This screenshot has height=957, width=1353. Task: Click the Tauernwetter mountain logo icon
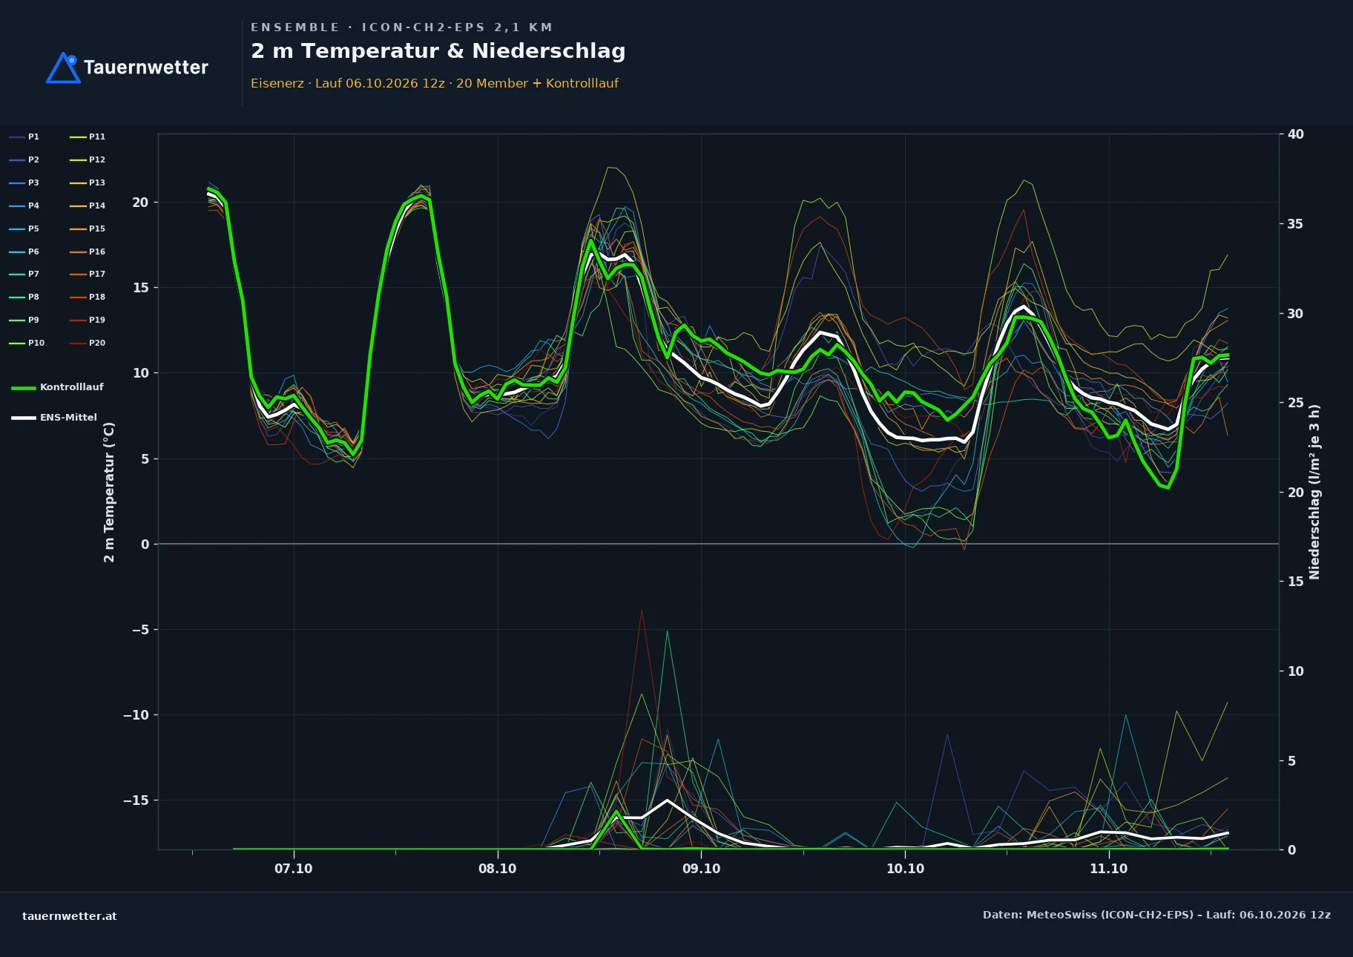pos(64,68)
